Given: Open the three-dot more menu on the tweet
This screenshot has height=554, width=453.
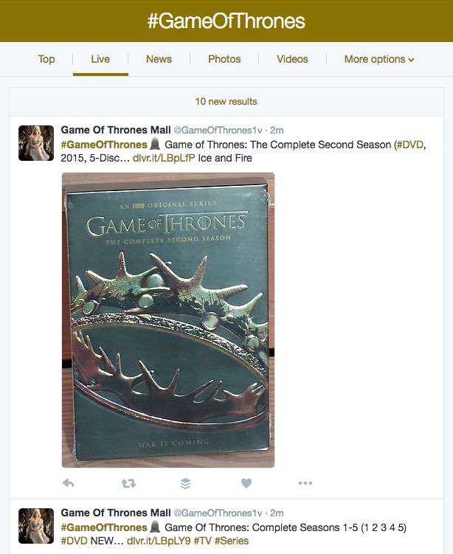Looking at the screenshot, I should (305, 483).
